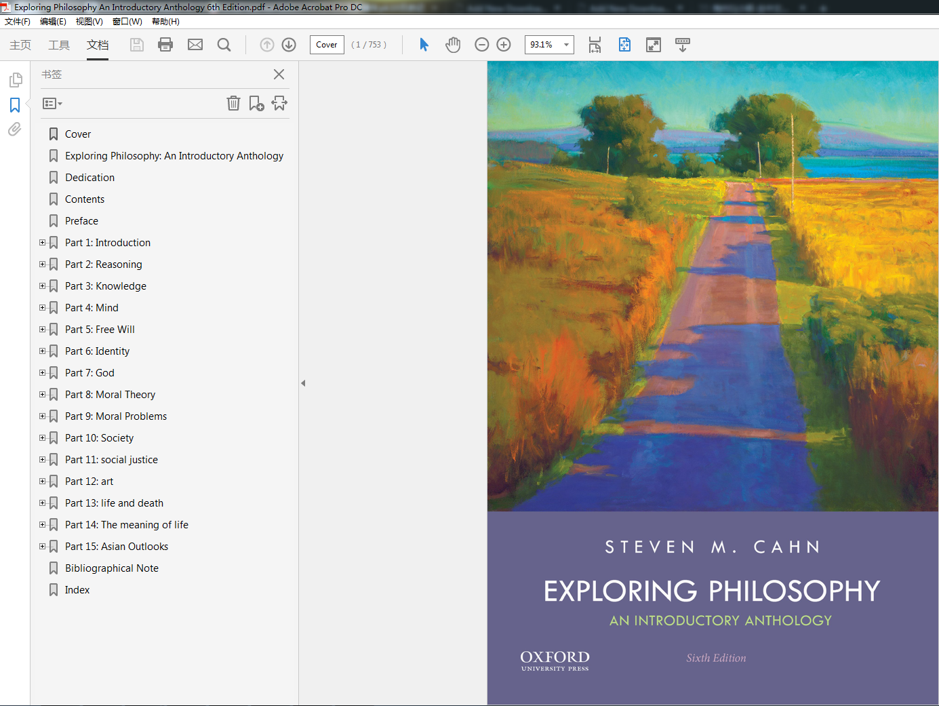939x706 pixels.
Task: Switch to the 工具 tab
Action: pos(59,45)
